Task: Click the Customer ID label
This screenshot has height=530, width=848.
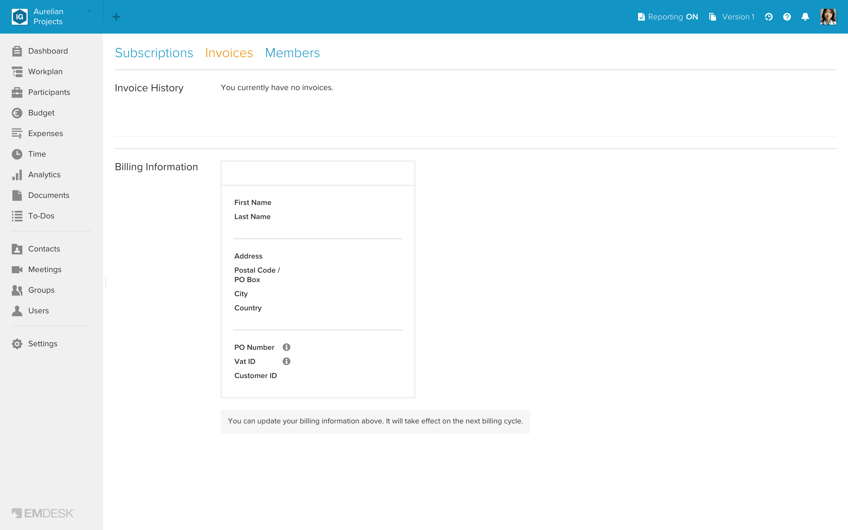Action: (x=256, y=376)
